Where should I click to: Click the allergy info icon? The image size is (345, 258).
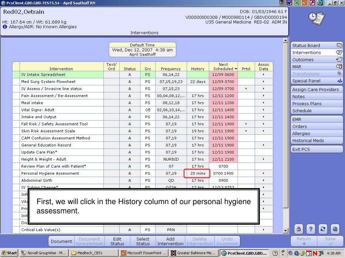[5, 27]
